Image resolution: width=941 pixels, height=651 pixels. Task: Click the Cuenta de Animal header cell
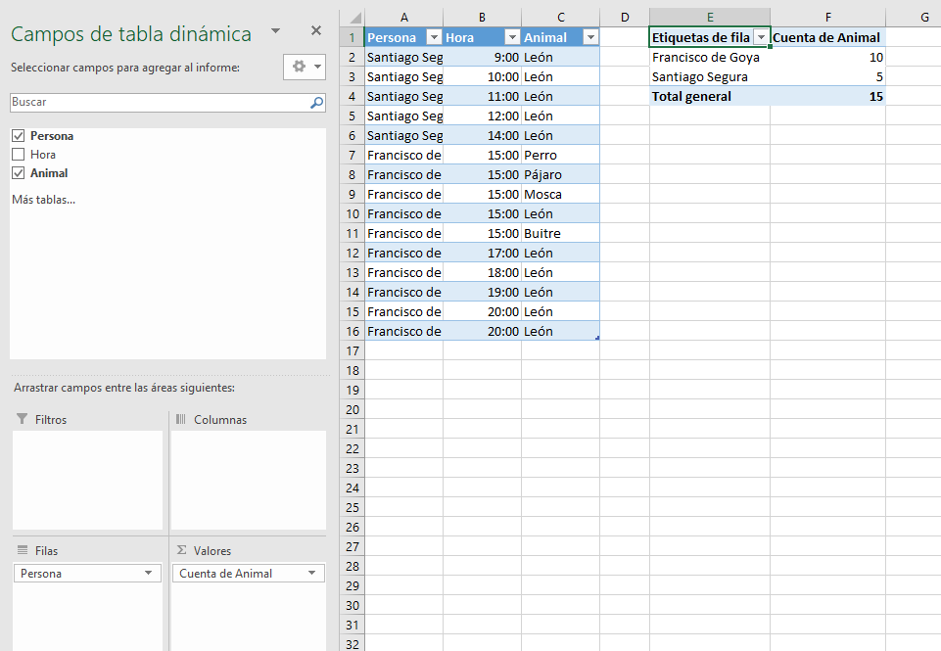pos(827,38)
